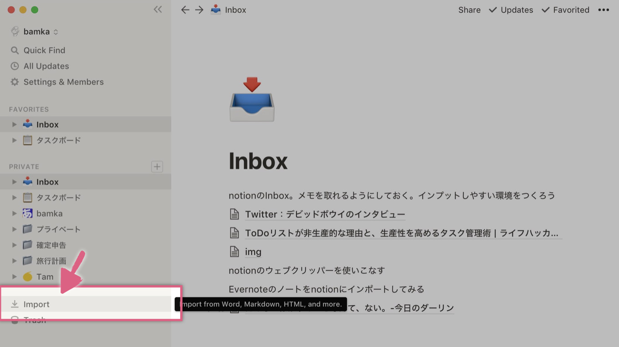
Task: Click the Inbox breadcrumb in top bar
Action: point(236,10)
